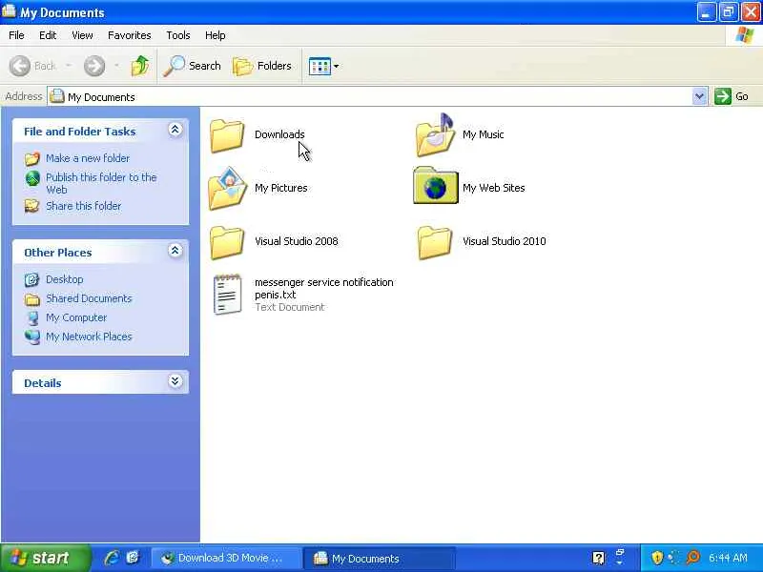The image size is (763, 572).
Task: Open the Views toolbar menu
Action: coord(323,66)
